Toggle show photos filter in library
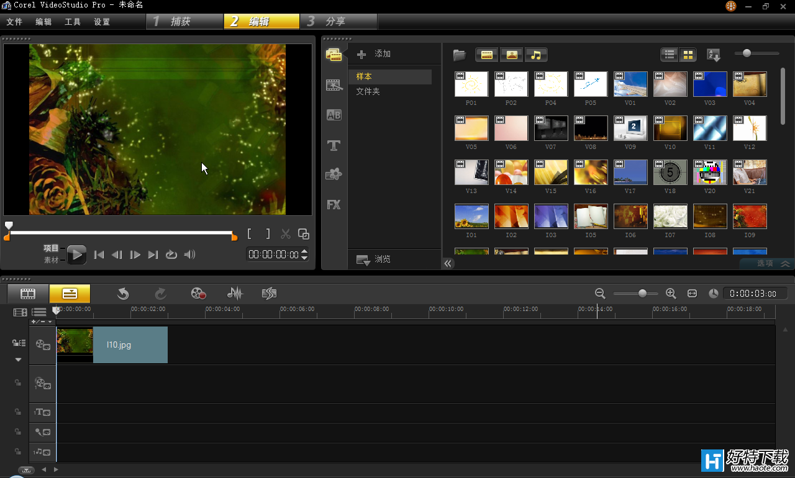The width and height of the screenshot is (795, 478). 511,55
